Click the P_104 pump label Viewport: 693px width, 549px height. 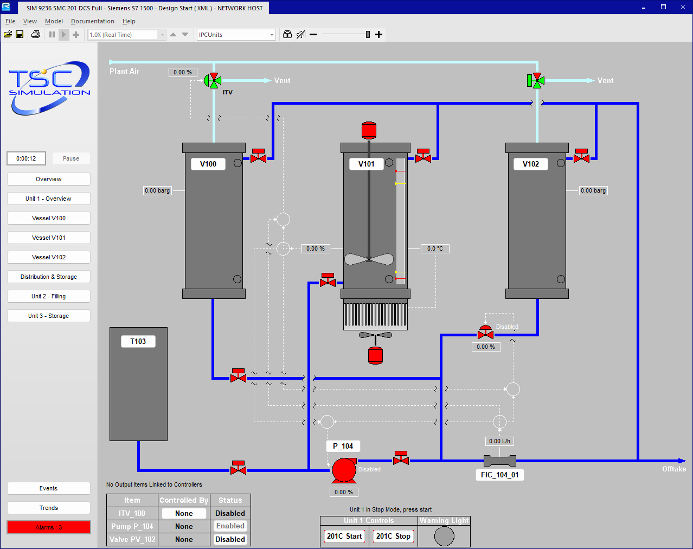343,446
